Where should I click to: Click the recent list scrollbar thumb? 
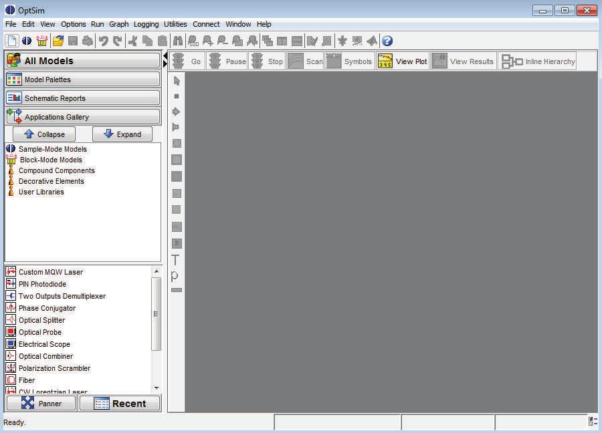coord(157,313)
